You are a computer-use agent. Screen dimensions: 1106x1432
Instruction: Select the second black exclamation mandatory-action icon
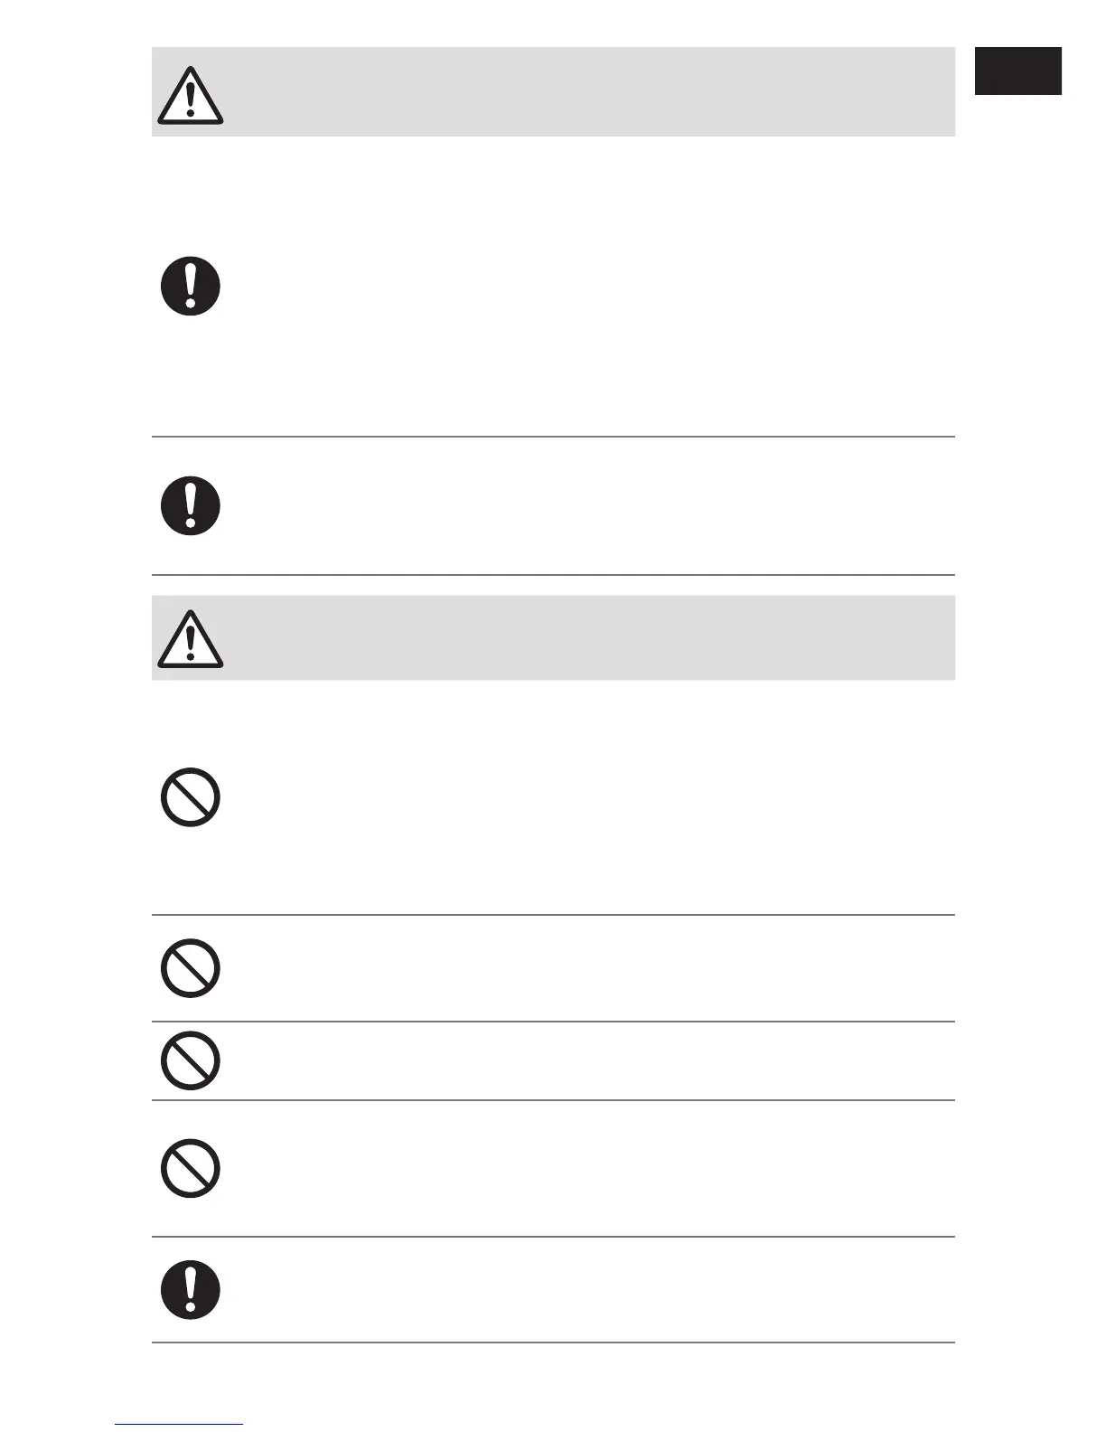(191, 505)
